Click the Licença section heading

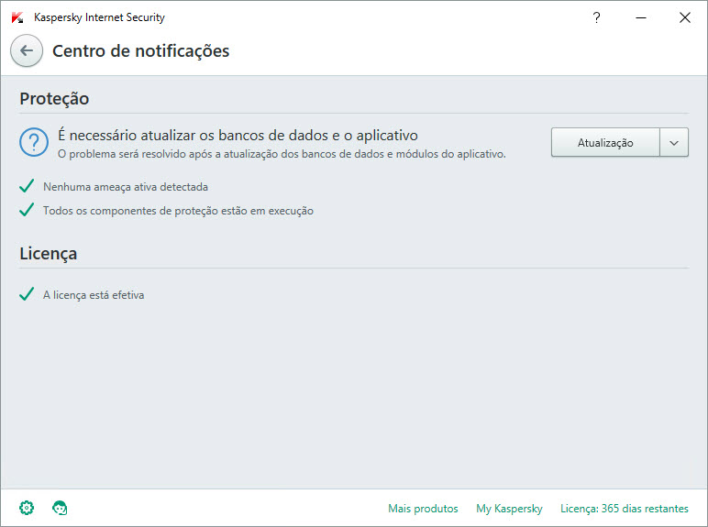click(49, 254)
